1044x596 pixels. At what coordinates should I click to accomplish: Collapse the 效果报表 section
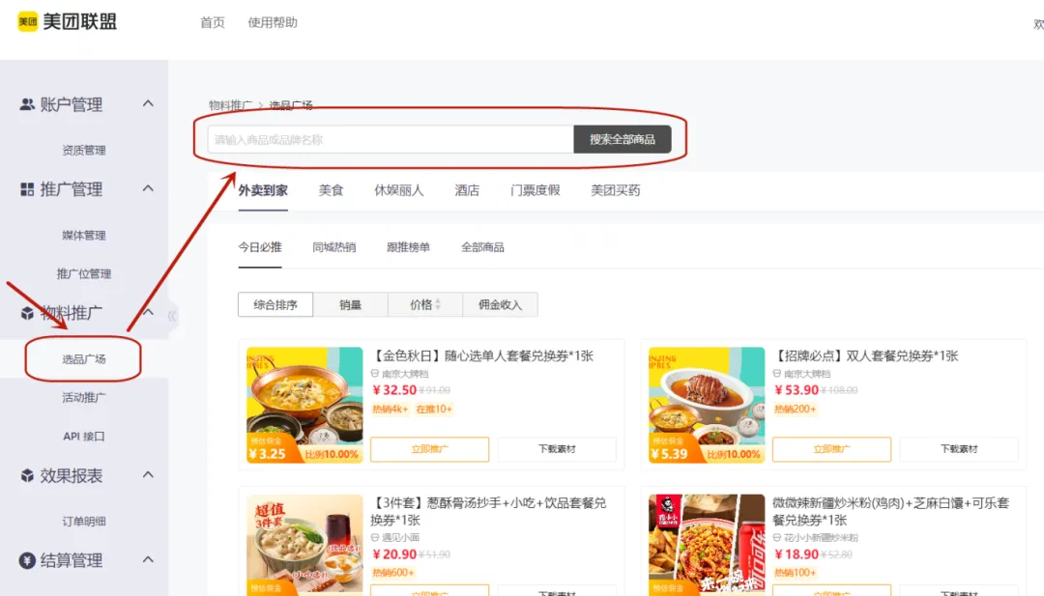[x=148, y=474]
